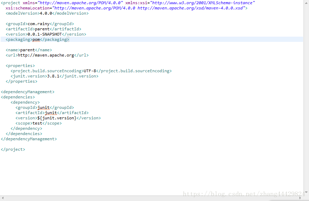Click the xsi:schemaLocation attribute name

point(28,8)
